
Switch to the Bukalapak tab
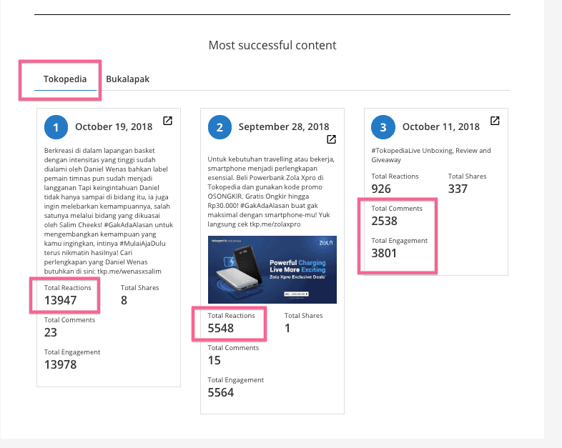127,79
